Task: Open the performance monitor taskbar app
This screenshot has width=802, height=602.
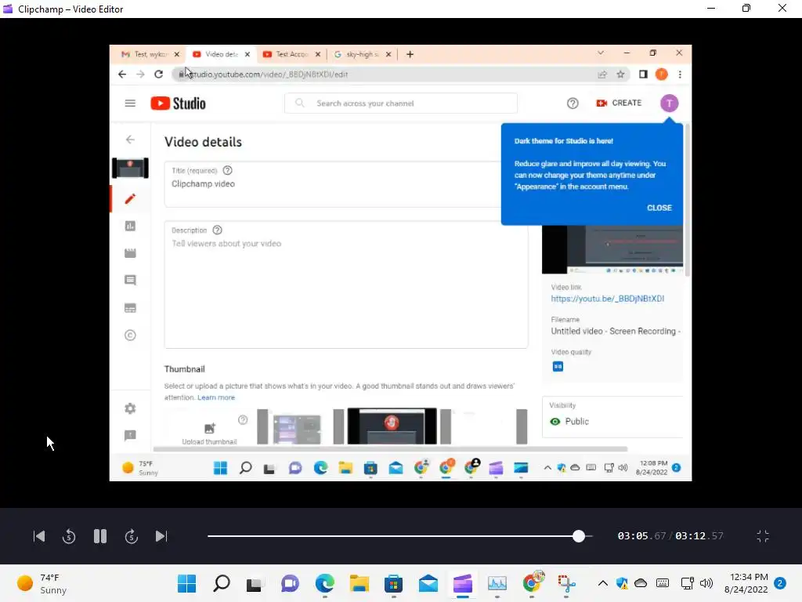Action: point(497,583)
